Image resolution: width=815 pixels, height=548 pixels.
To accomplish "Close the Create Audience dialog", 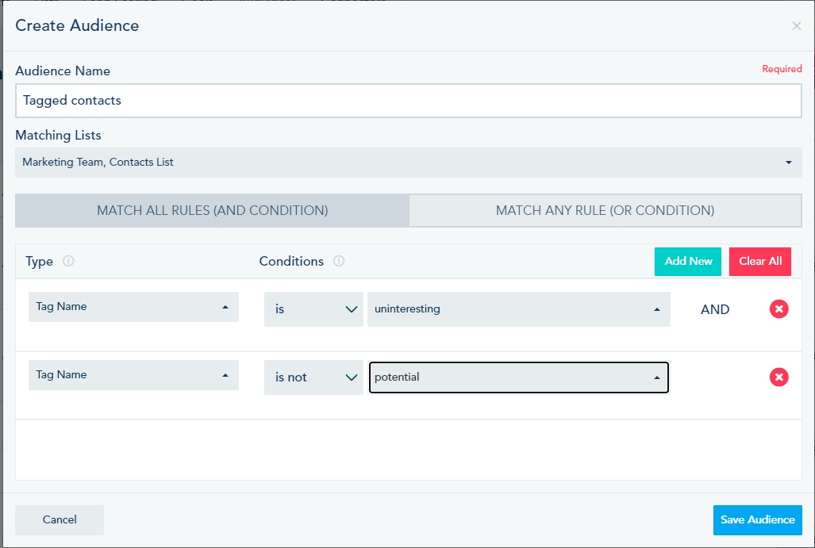I will pyautogui.click(x=796, y=26).
